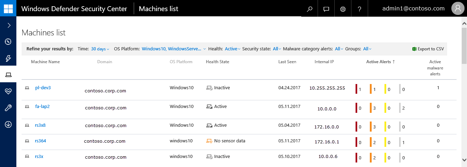Click the wrench settings icon in the sidebar
The width and height of the screenshot is (467, 167).
coord(8,108)
